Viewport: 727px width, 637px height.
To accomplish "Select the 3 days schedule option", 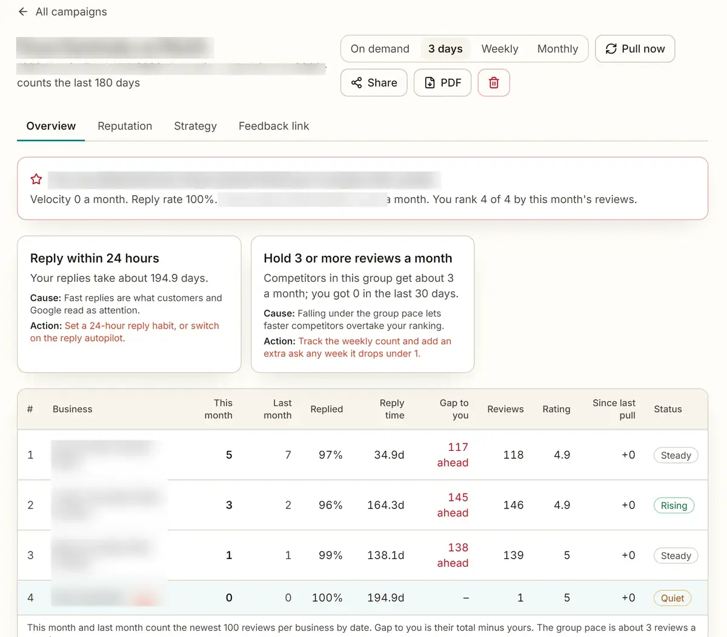I will pos(445,48).
